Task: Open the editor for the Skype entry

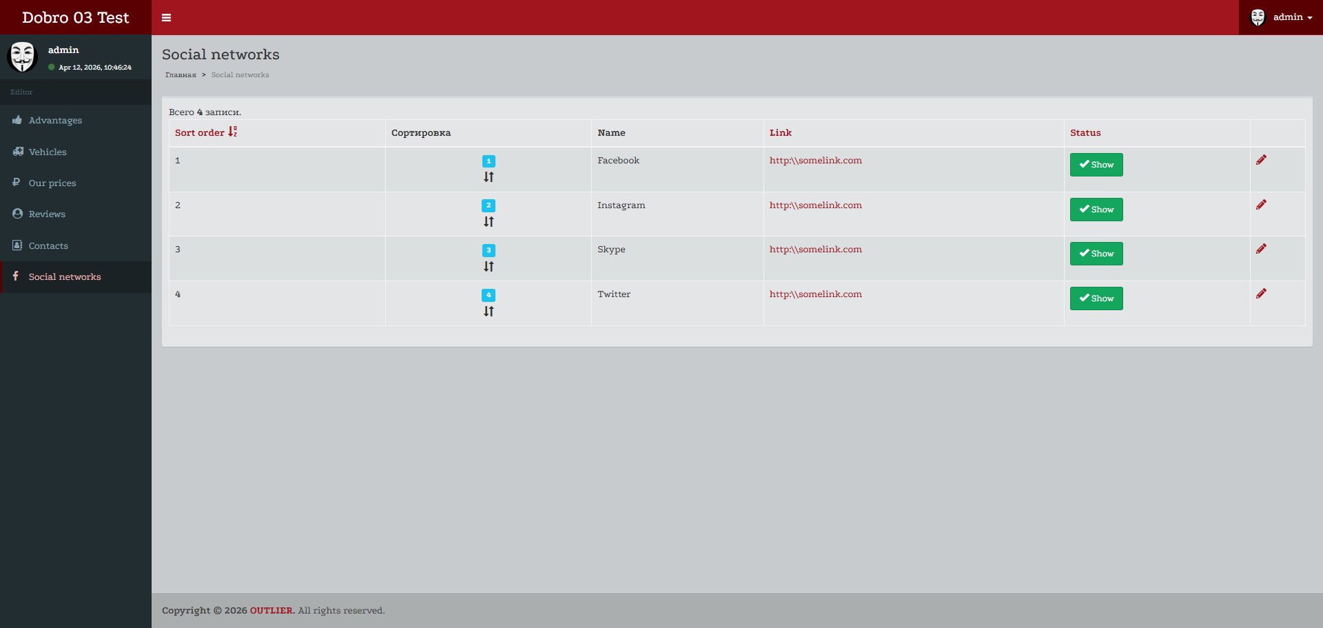Action: coord(1261,249)
